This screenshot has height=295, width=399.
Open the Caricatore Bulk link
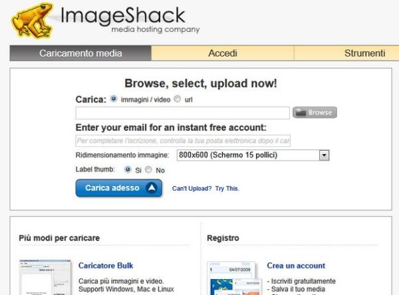101,266
